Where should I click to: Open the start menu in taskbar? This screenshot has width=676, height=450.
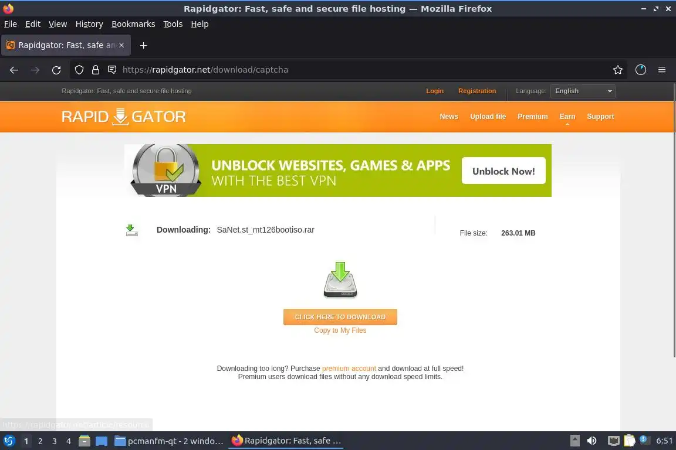[9, 441]
